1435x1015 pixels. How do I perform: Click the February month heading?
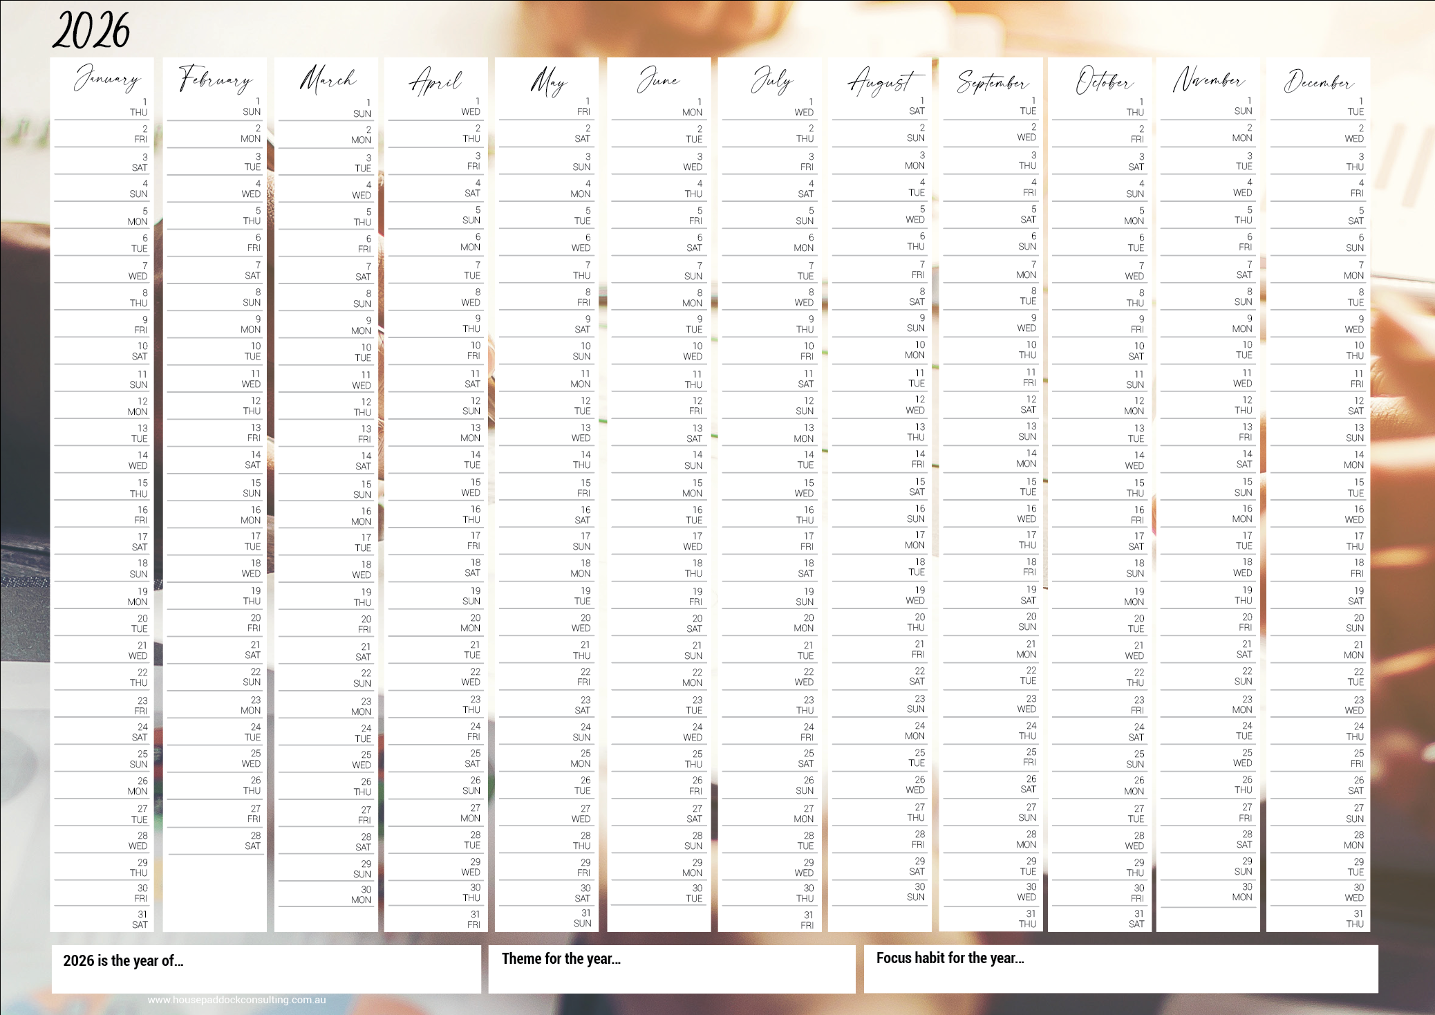pyautogui.click(x=215, y=79)
